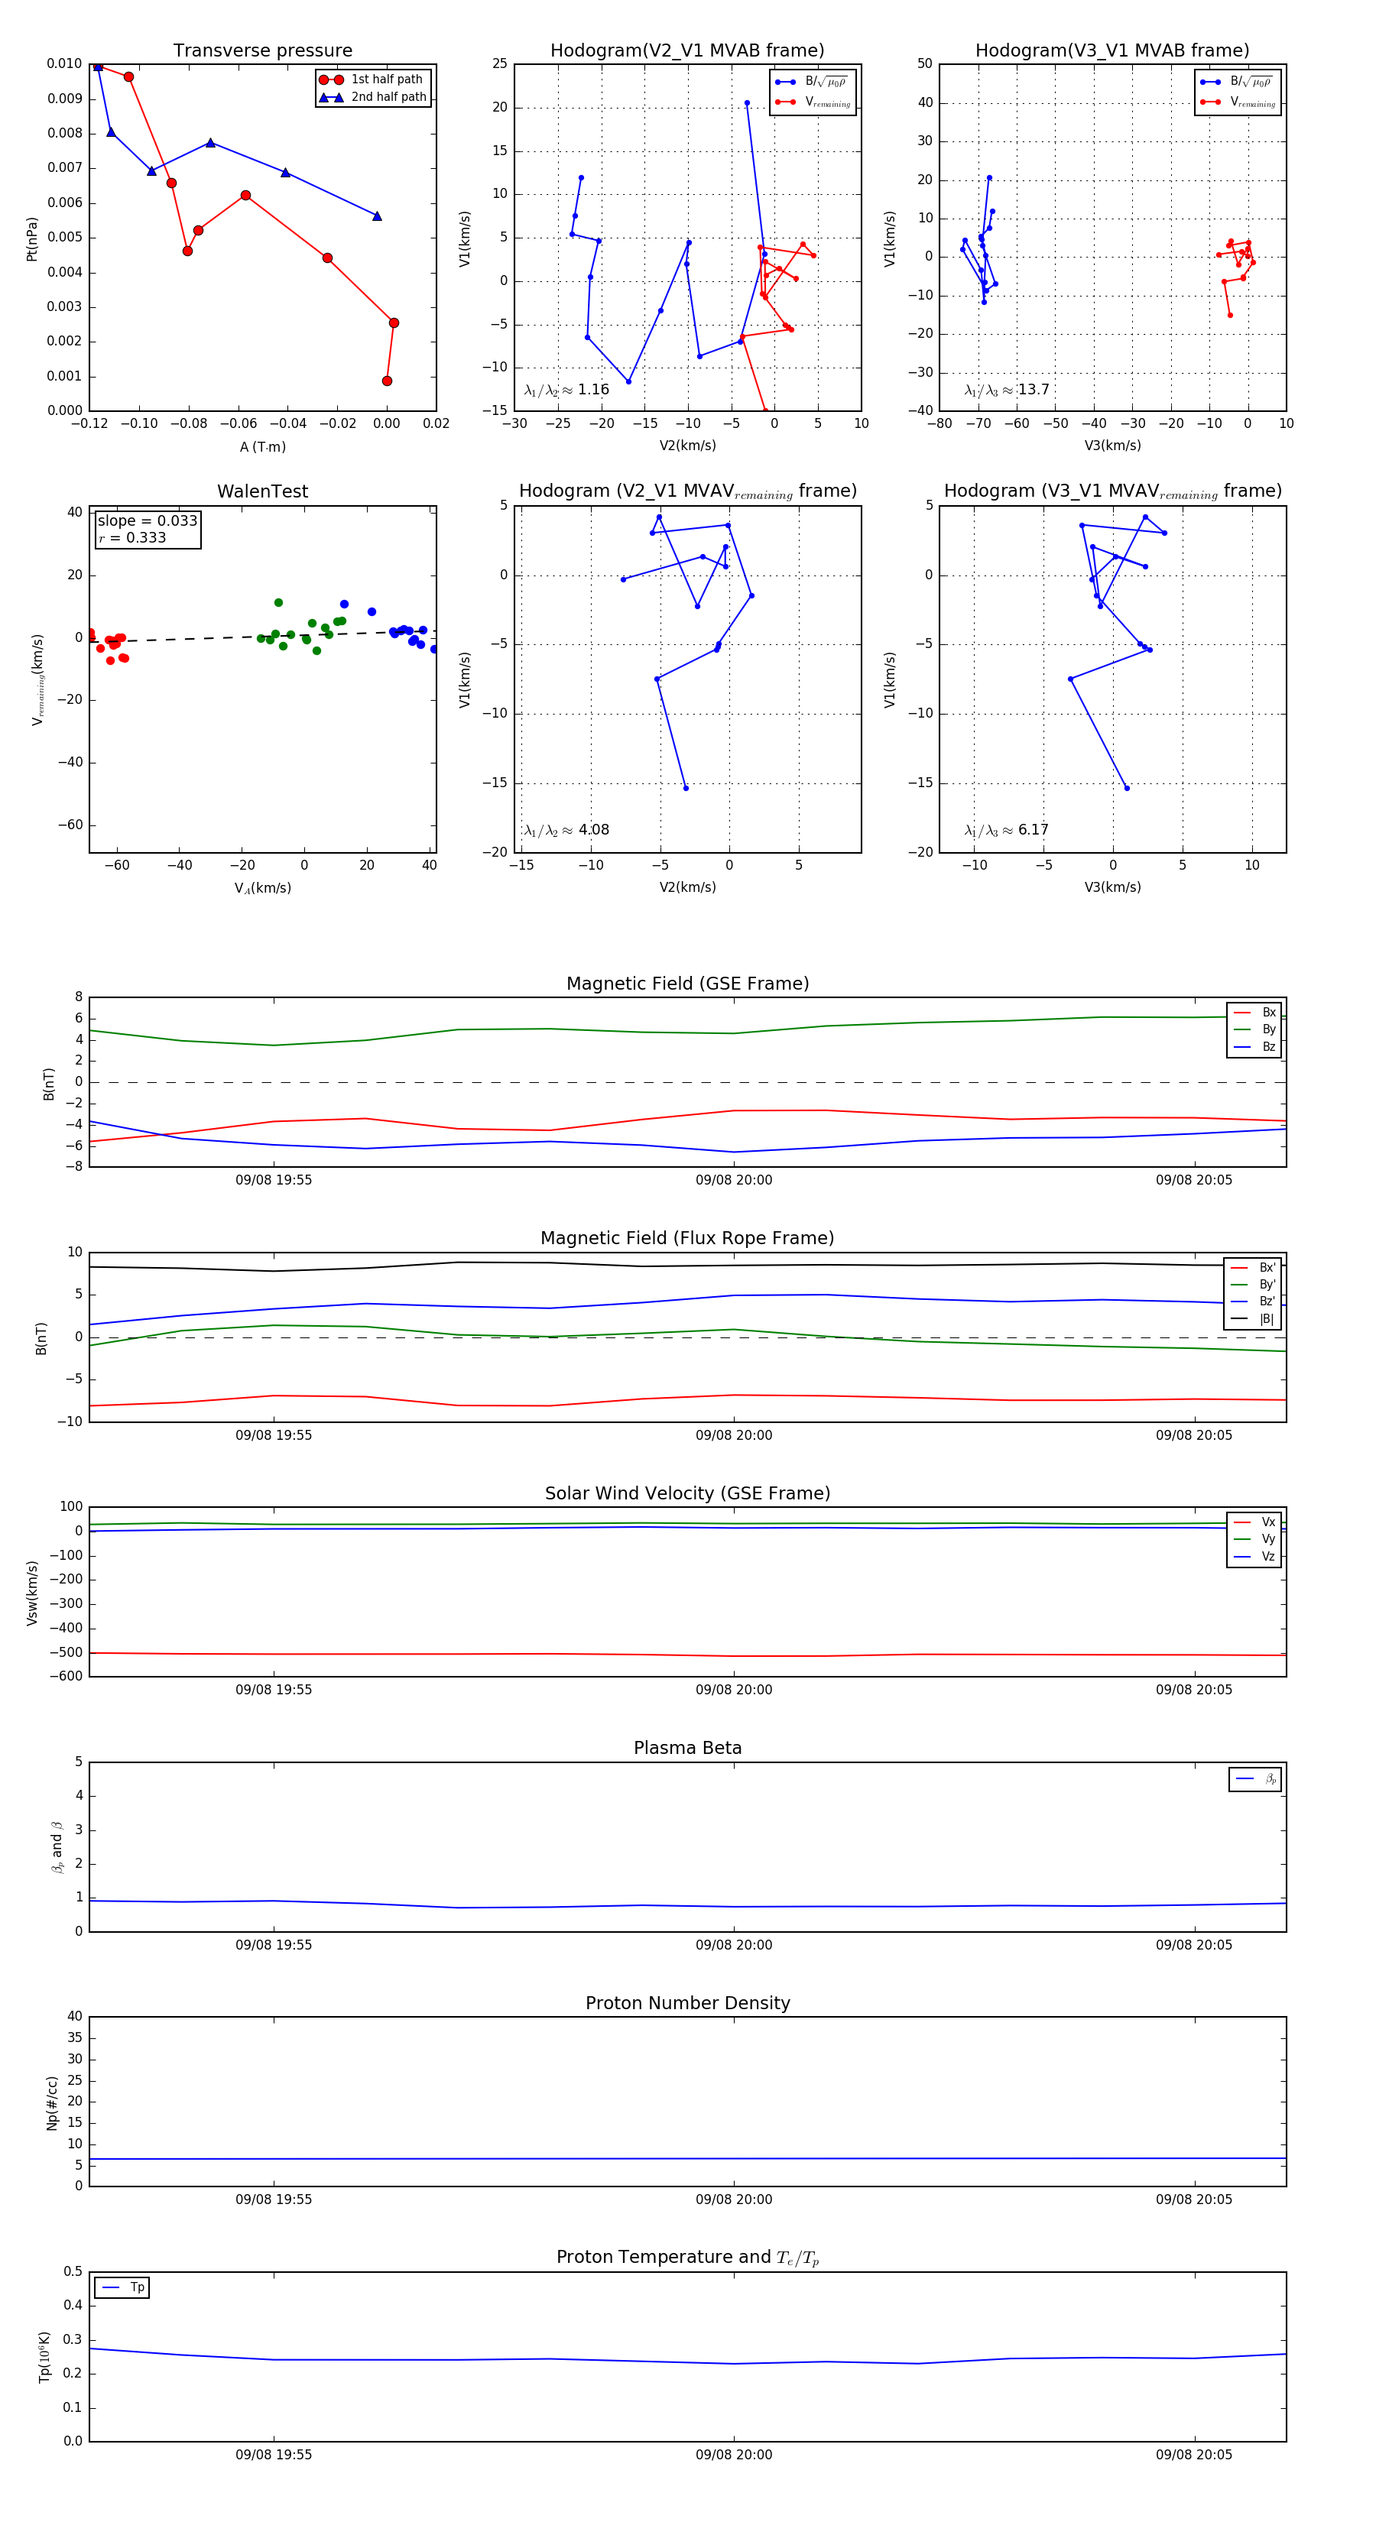Click the "Plasma Beta" plot title
1376x2522 pixels.
(x=687, y=1748)
